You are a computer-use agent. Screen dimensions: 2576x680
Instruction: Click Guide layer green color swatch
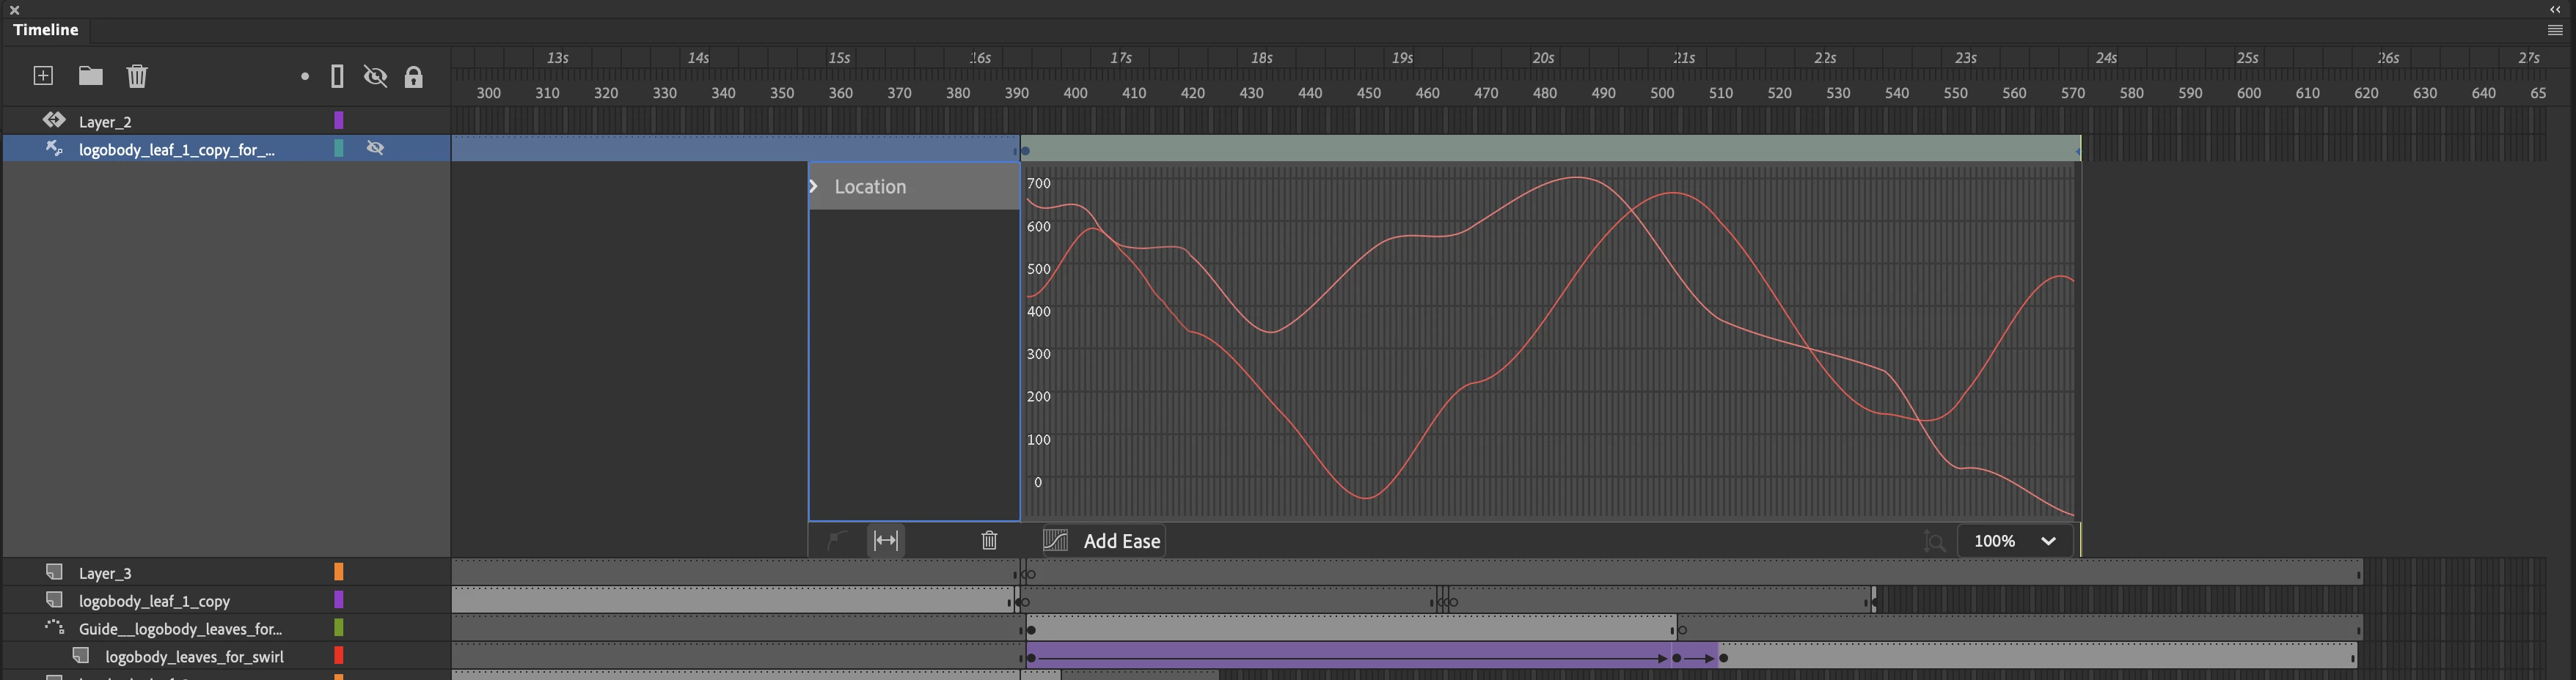pyautogui.click(x=339, y=628)
